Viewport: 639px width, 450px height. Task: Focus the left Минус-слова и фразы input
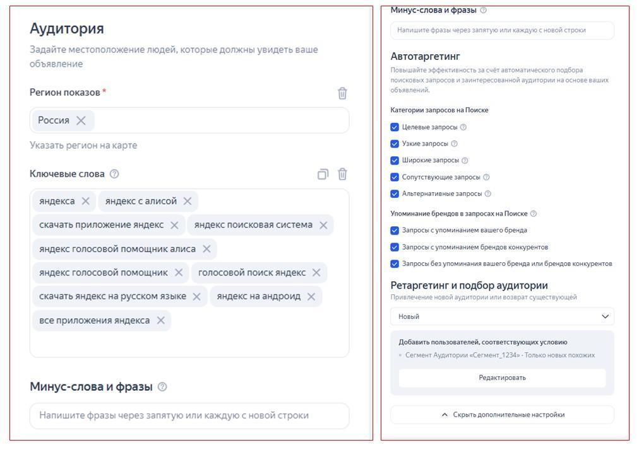point(189,415)
